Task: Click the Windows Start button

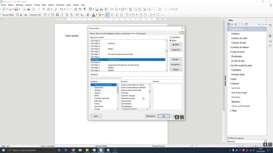Action: click(3, 150)
